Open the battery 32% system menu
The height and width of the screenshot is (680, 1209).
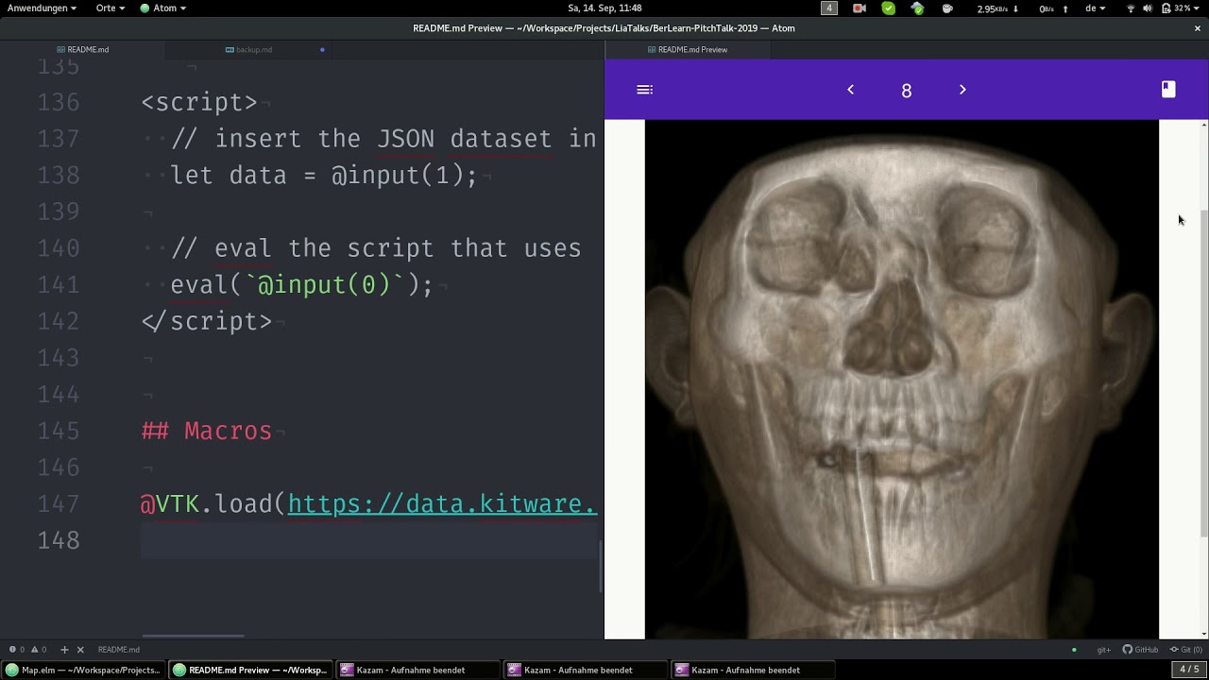[1179, 8]
